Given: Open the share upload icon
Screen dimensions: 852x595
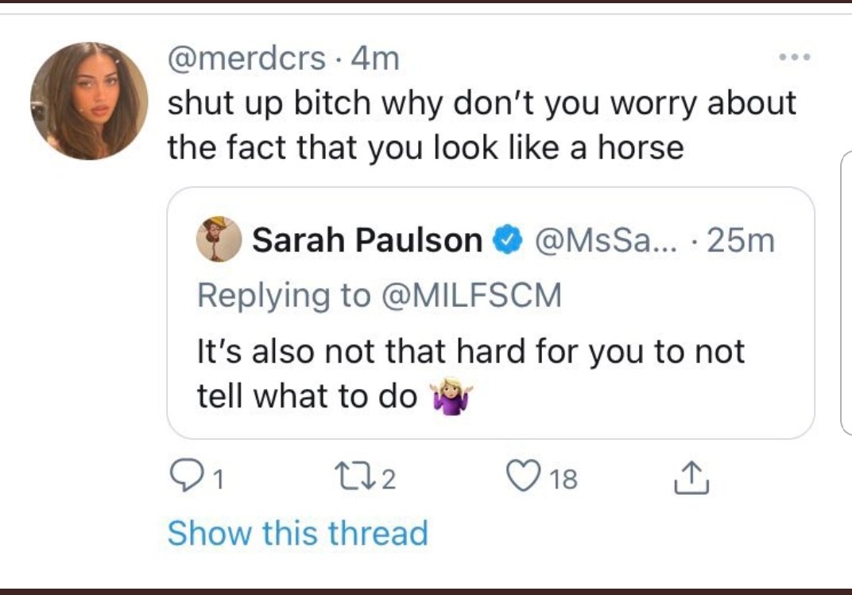Looking at the screenshot, I should pos(691,477).
